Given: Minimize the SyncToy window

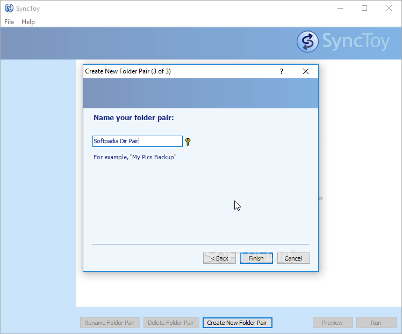Looking at the screenshot, I should click(340, 8).
